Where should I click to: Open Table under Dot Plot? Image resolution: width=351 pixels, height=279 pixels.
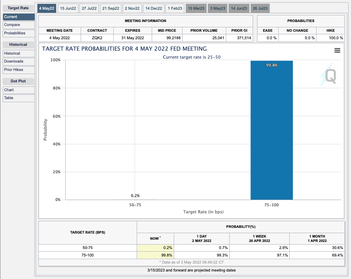(x=19, y=98)
